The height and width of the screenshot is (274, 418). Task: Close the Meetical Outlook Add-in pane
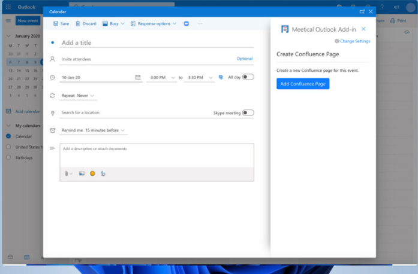[363, 29]
